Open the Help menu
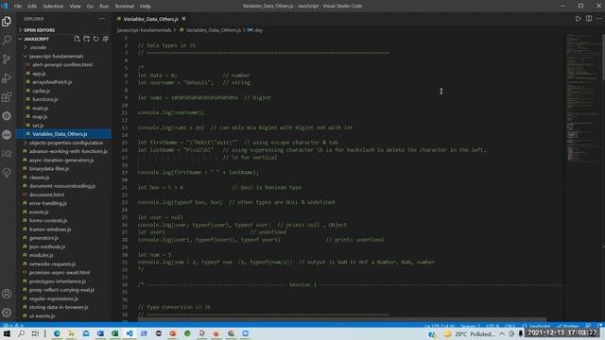This screenshot has width=605, height=340. pyautogui.click(x=145, y=7)
